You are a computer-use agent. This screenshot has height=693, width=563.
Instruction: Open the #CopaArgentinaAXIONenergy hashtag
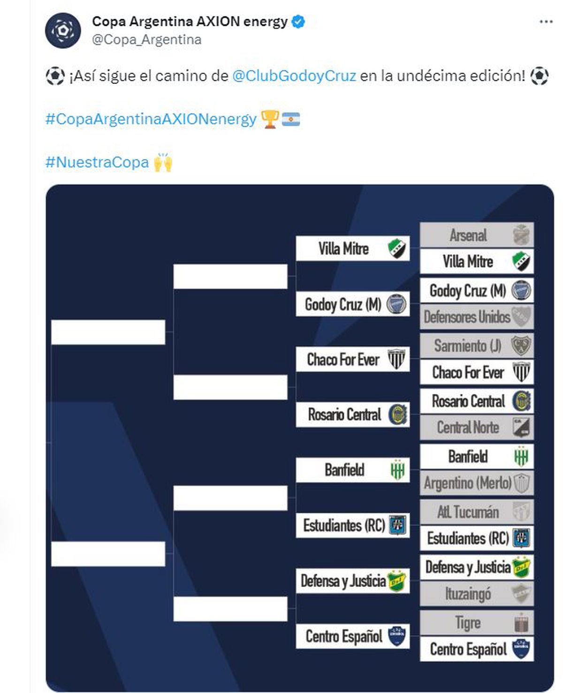(151, 119)
